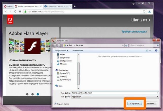Close the ITRew.ru tab
163x111 pixels.
tap(70, 6)
